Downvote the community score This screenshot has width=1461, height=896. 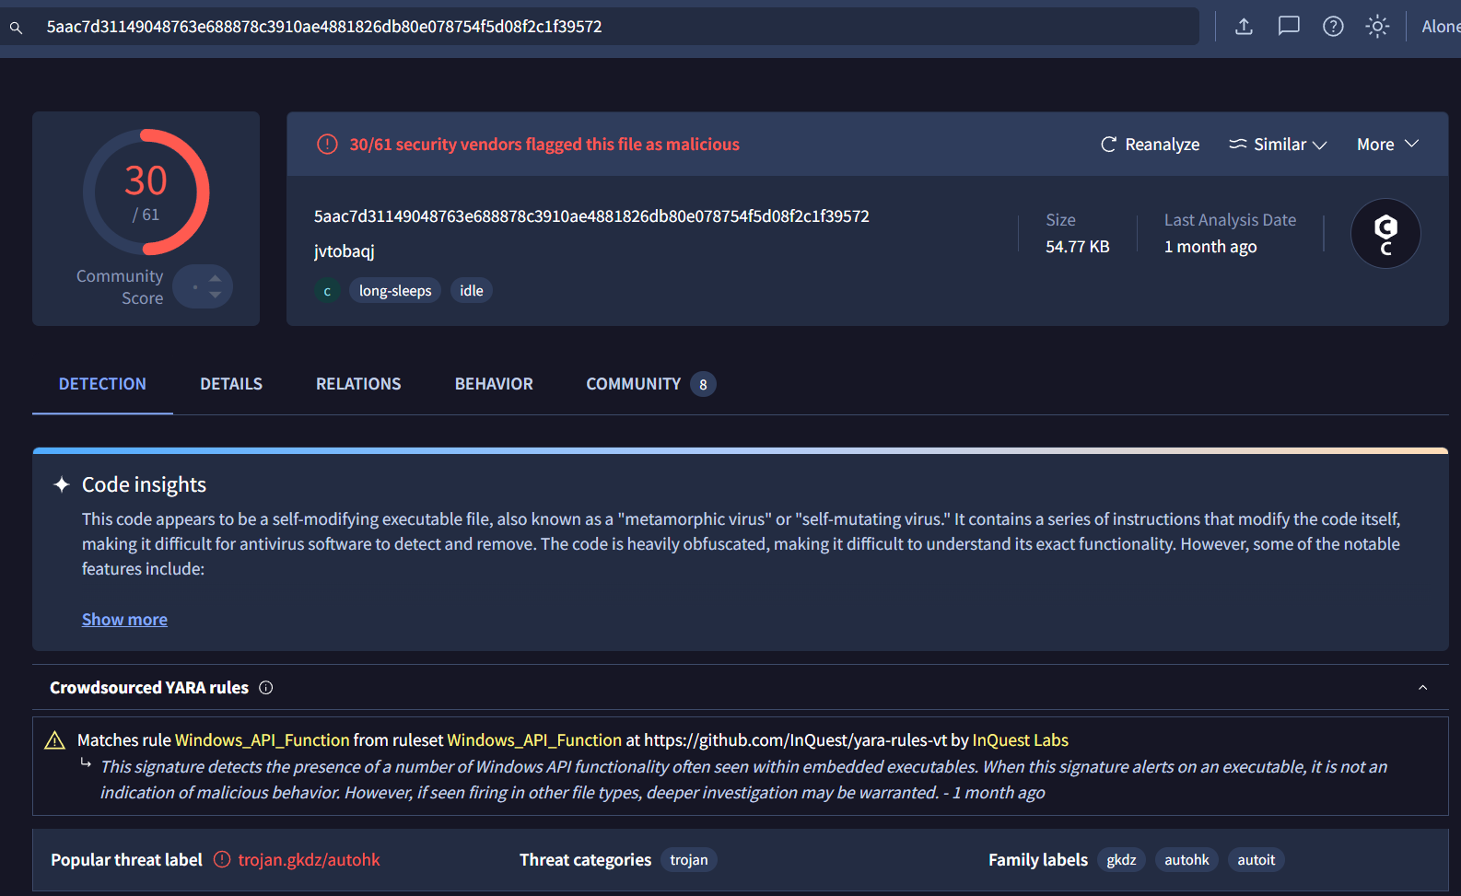[x=215, y=296]
